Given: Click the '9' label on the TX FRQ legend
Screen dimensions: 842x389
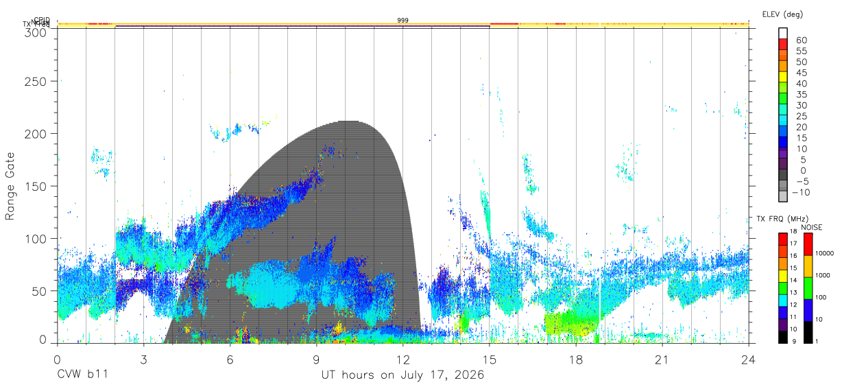Looking at the screenshot, I should point(793,341).
